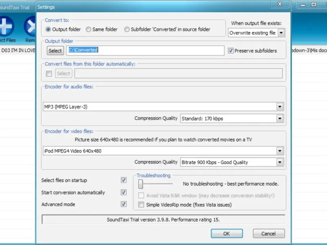Maximize the SoundTaxi main window
This screenshot has height=245, width=327.
[314, 4]
